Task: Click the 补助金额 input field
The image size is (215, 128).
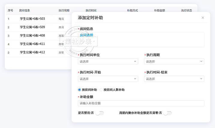Action: coord(141,103)
